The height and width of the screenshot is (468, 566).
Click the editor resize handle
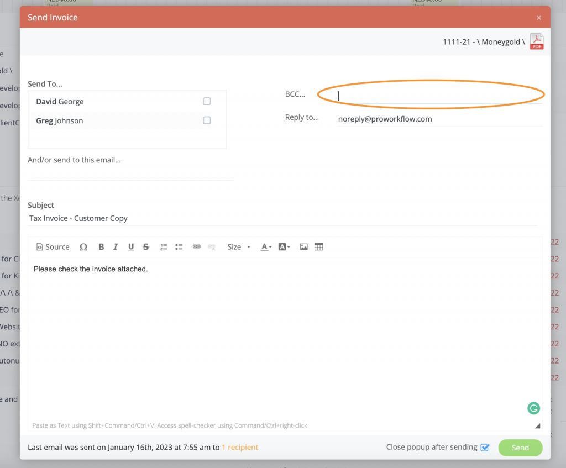(537, 426)
